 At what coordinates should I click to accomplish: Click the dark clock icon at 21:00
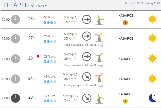[15, 98]
